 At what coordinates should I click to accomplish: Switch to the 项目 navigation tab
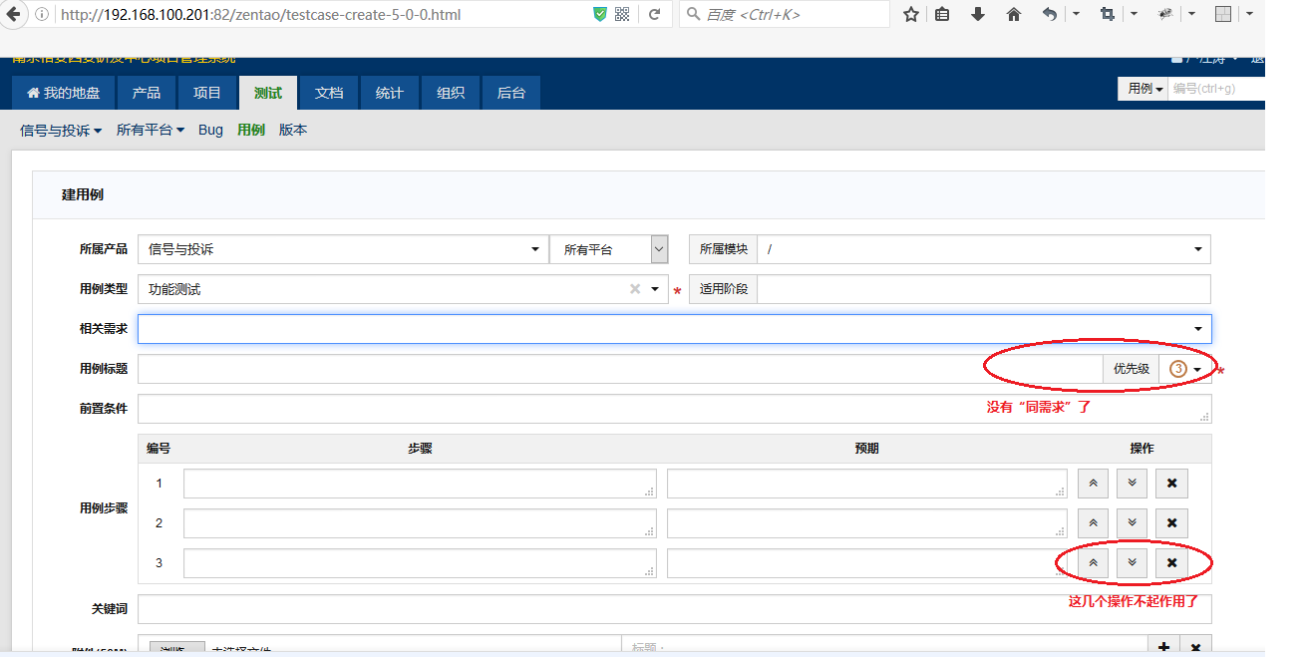207,93
